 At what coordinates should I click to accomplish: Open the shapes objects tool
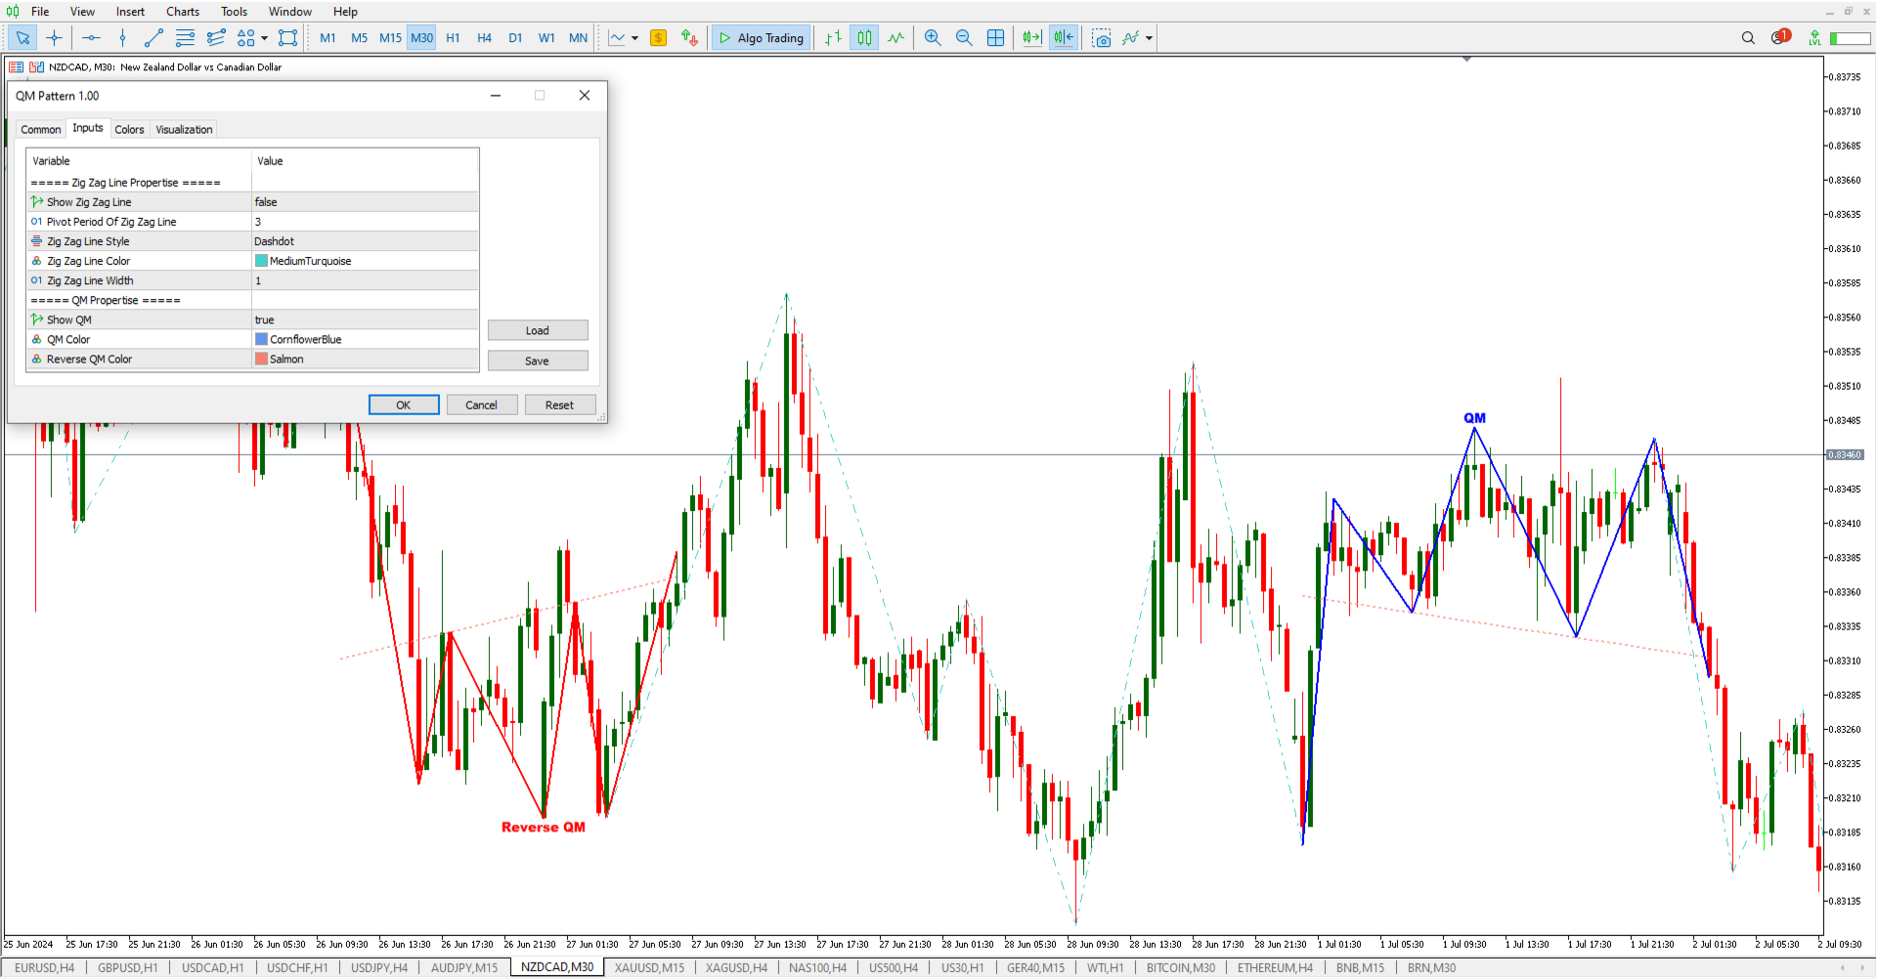point(245,38)
